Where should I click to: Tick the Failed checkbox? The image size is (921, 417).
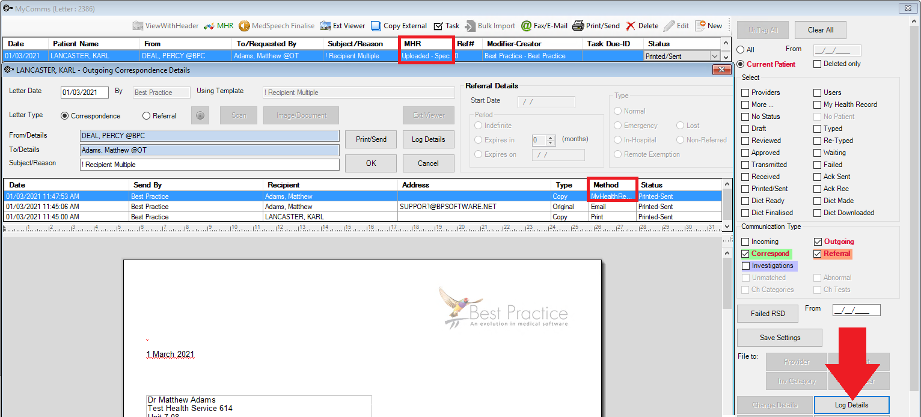point(818,165)
